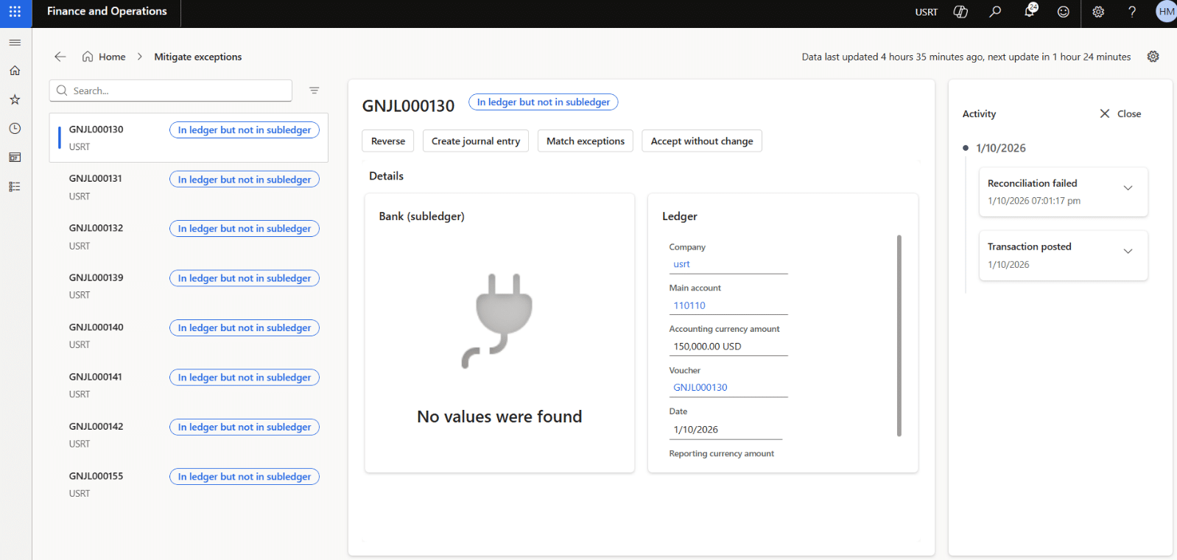Open Favorites star in sidebar
Image resolution: width=1177 pixels, height=560 pixels.
point(15,99)
